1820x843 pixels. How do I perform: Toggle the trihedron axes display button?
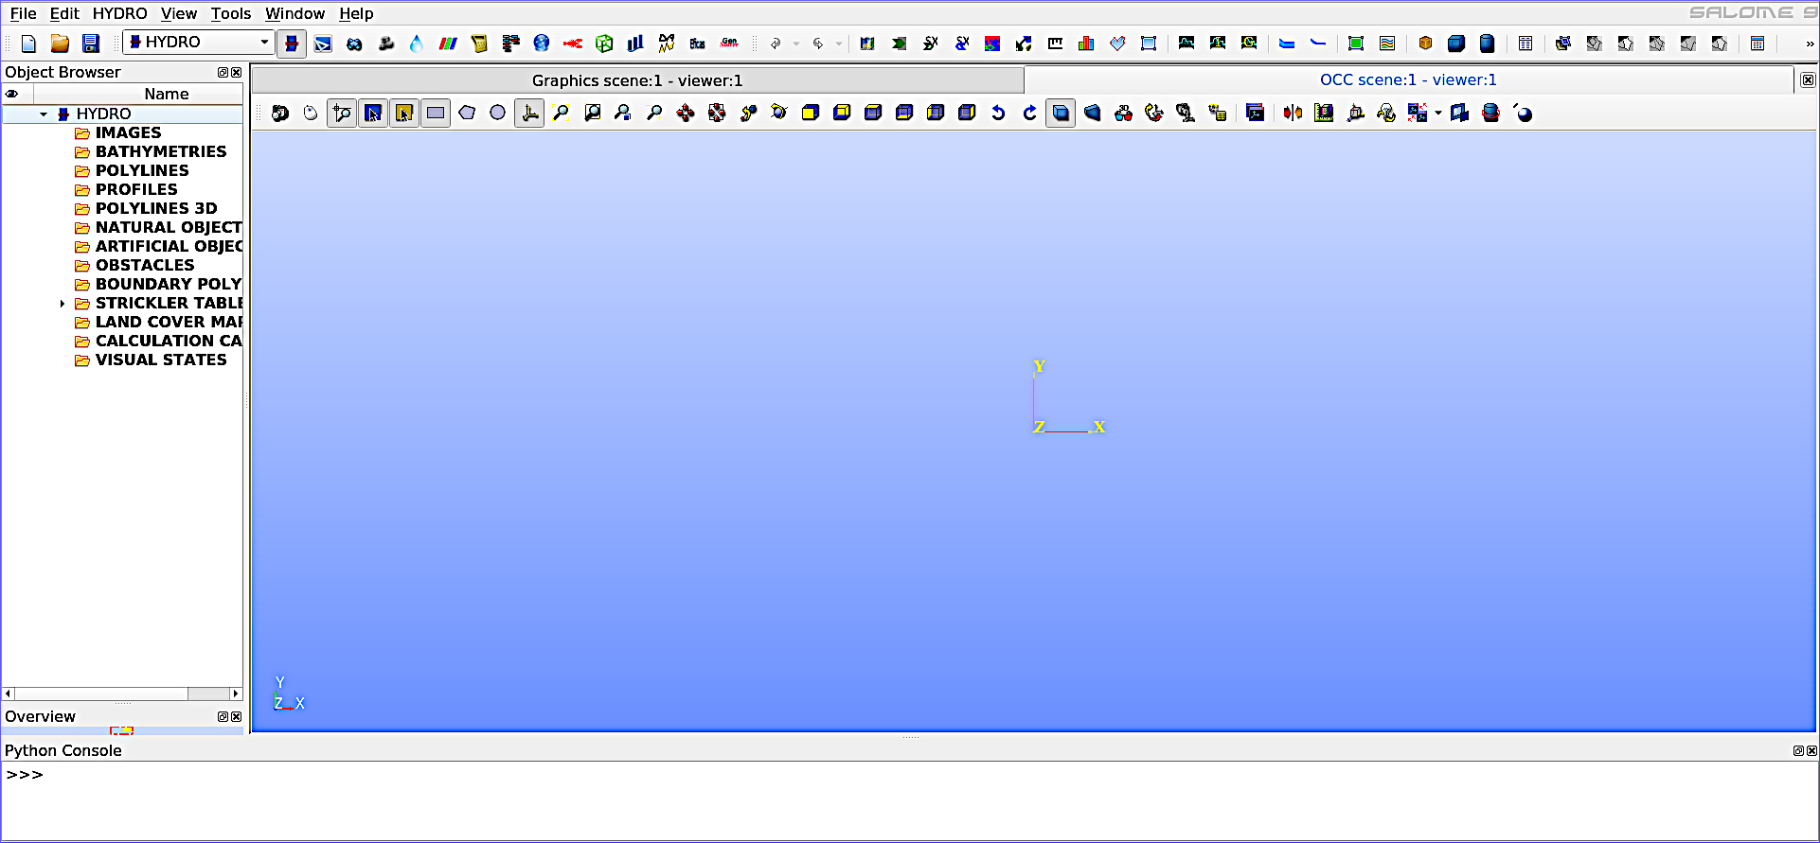point(530,114)
